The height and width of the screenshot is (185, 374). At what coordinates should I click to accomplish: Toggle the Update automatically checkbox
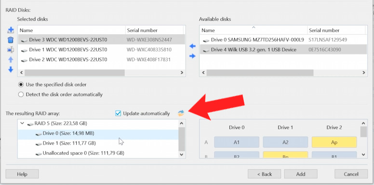click(x=118, y=113)
